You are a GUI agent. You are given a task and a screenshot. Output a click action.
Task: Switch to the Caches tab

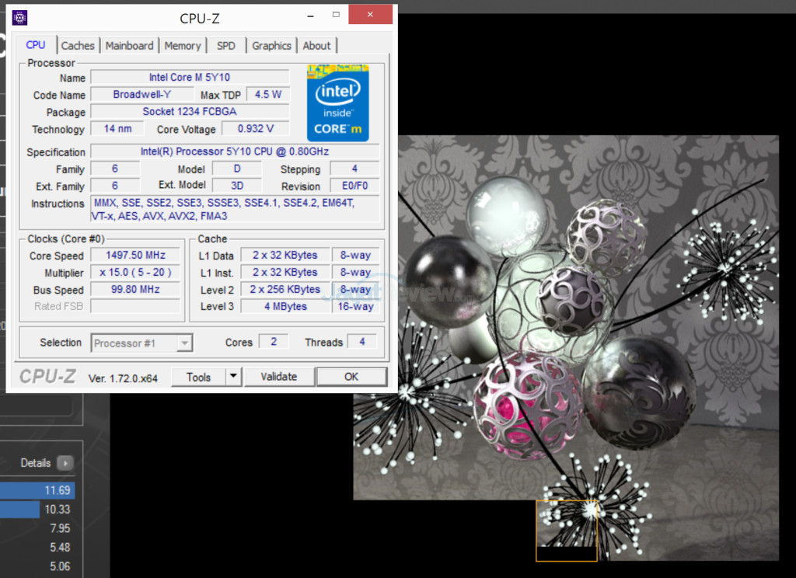(x=78, y=46)
